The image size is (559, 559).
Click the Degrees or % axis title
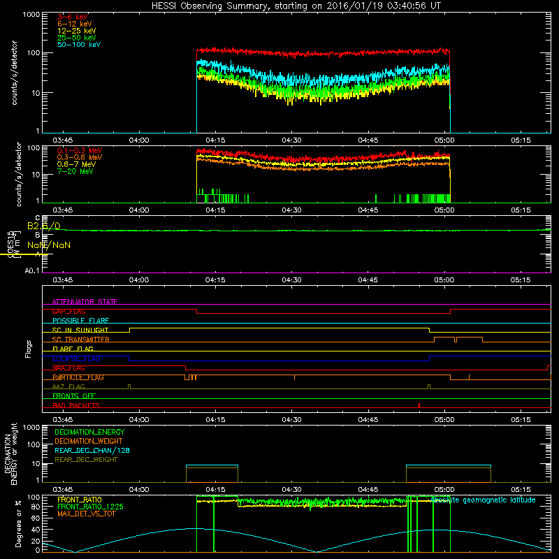coord(18,523)
